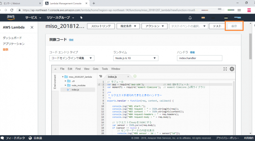Click the 日本語 language selector
Viewport: 255px width, 141px height.
[x=38, y=138]
